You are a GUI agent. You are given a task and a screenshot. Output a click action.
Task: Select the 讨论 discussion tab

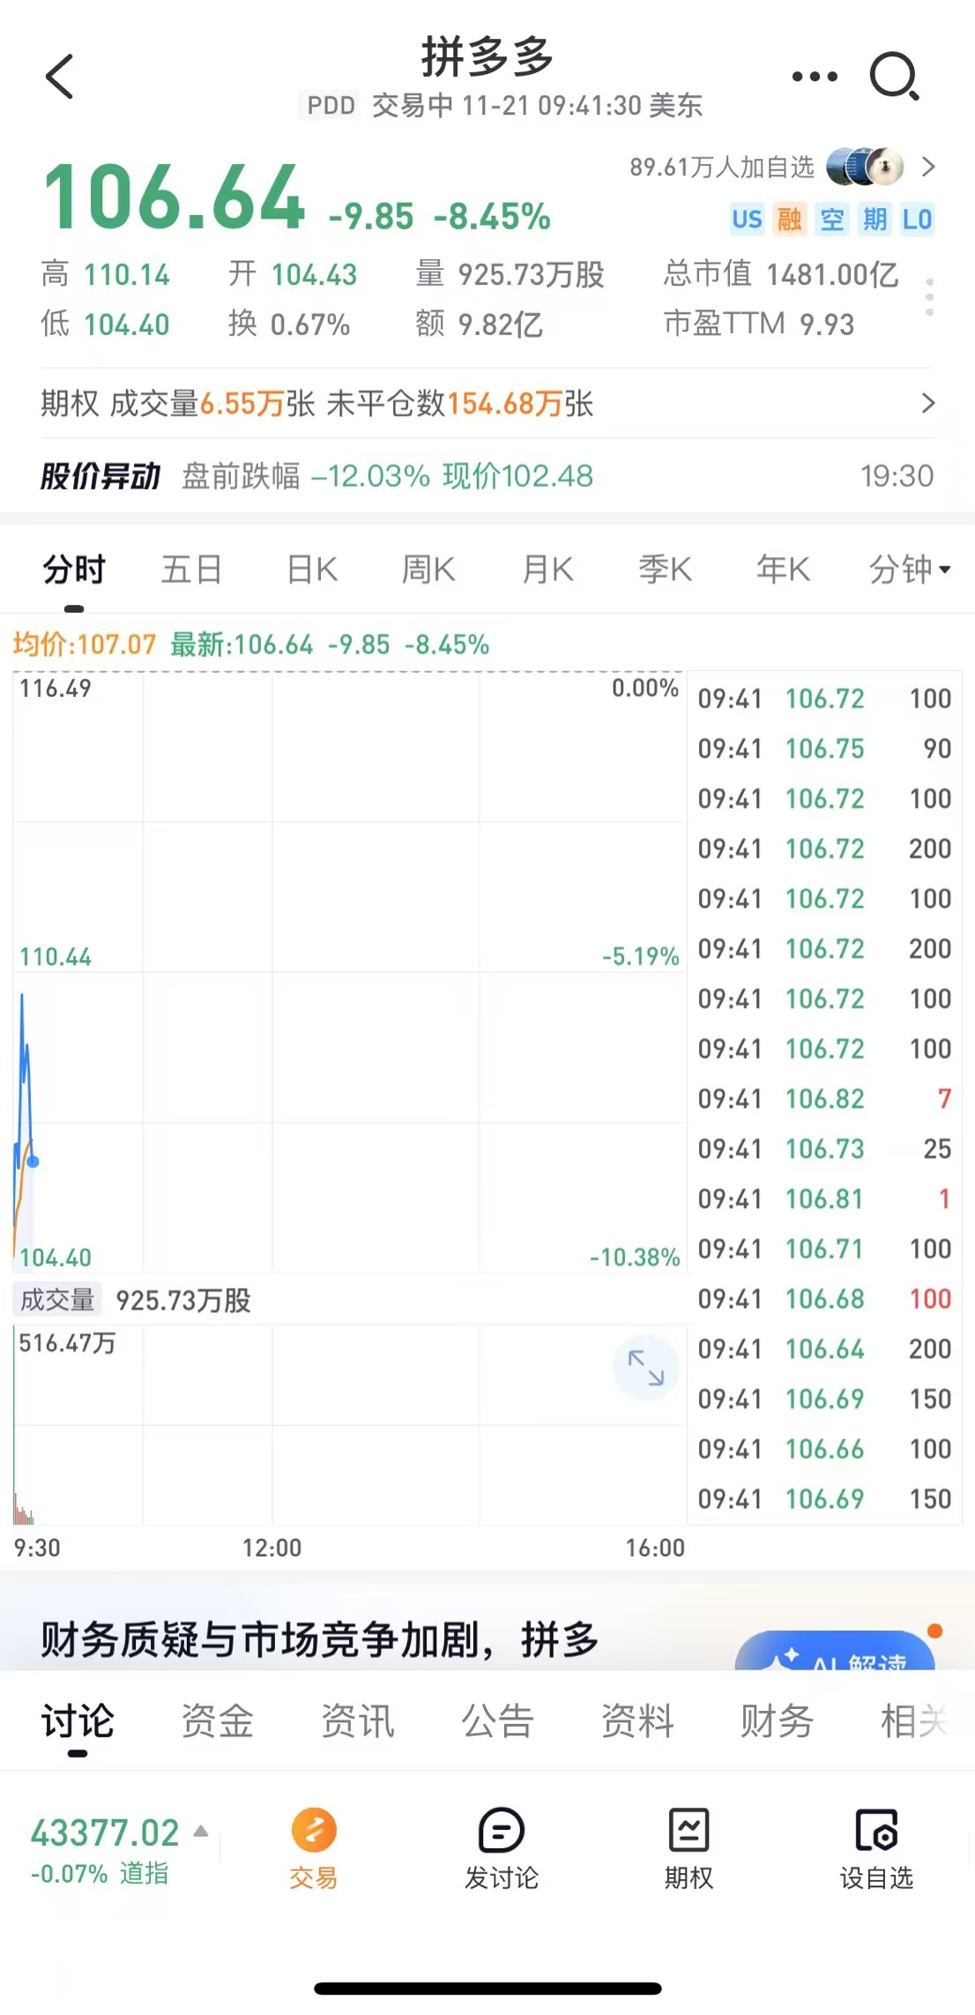point(78,1720)
